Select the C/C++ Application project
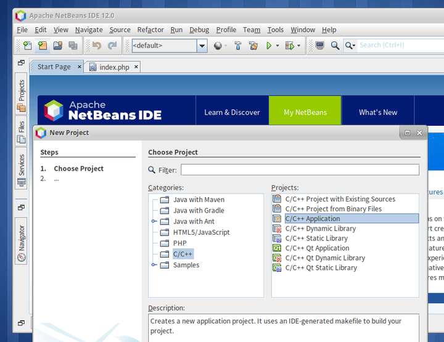The image size is (444, 342). [351, 219]
